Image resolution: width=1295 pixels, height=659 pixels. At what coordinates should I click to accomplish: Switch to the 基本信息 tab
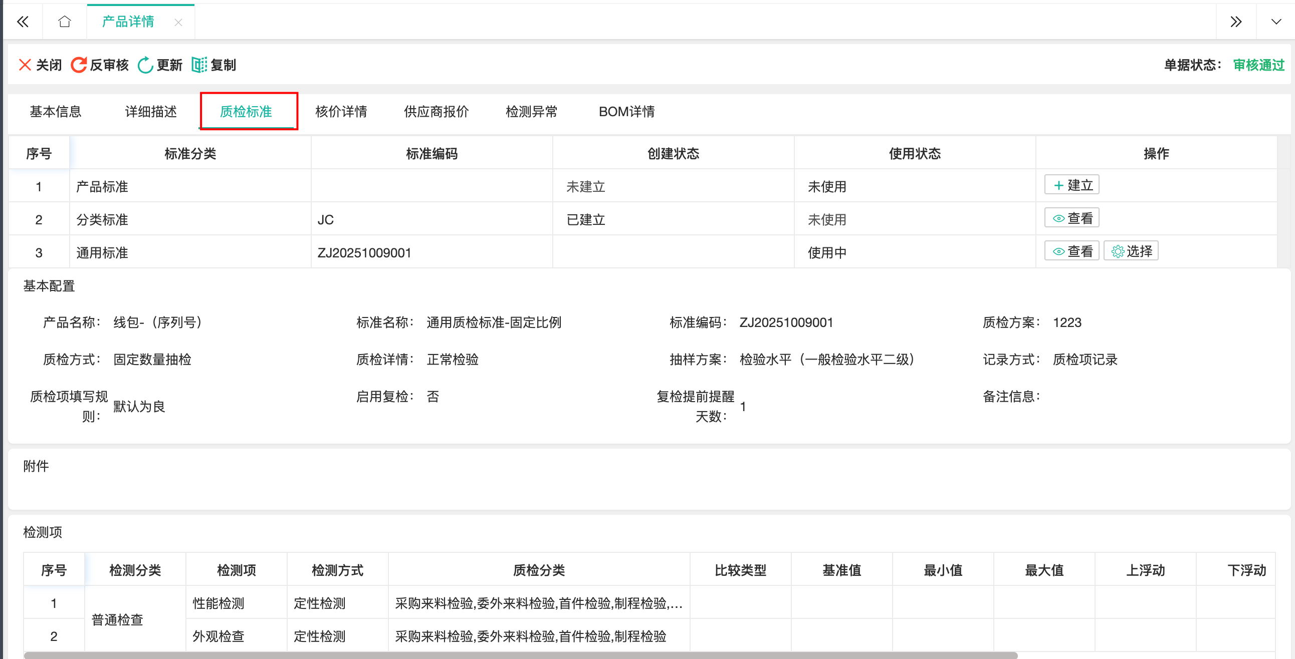pos(55,112)
